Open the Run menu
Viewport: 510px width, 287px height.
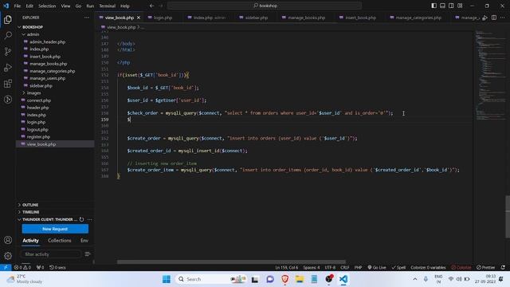coord(90,6)
